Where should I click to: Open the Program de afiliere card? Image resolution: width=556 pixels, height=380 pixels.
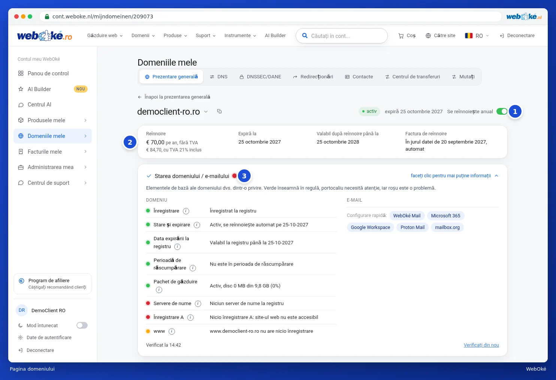pos(53,284)
